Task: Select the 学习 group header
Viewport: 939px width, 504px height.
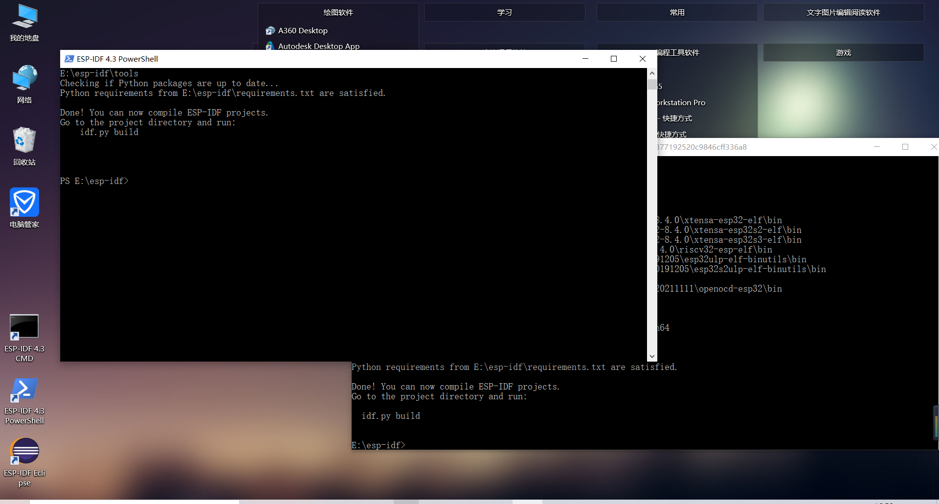Action: point(504,12)
